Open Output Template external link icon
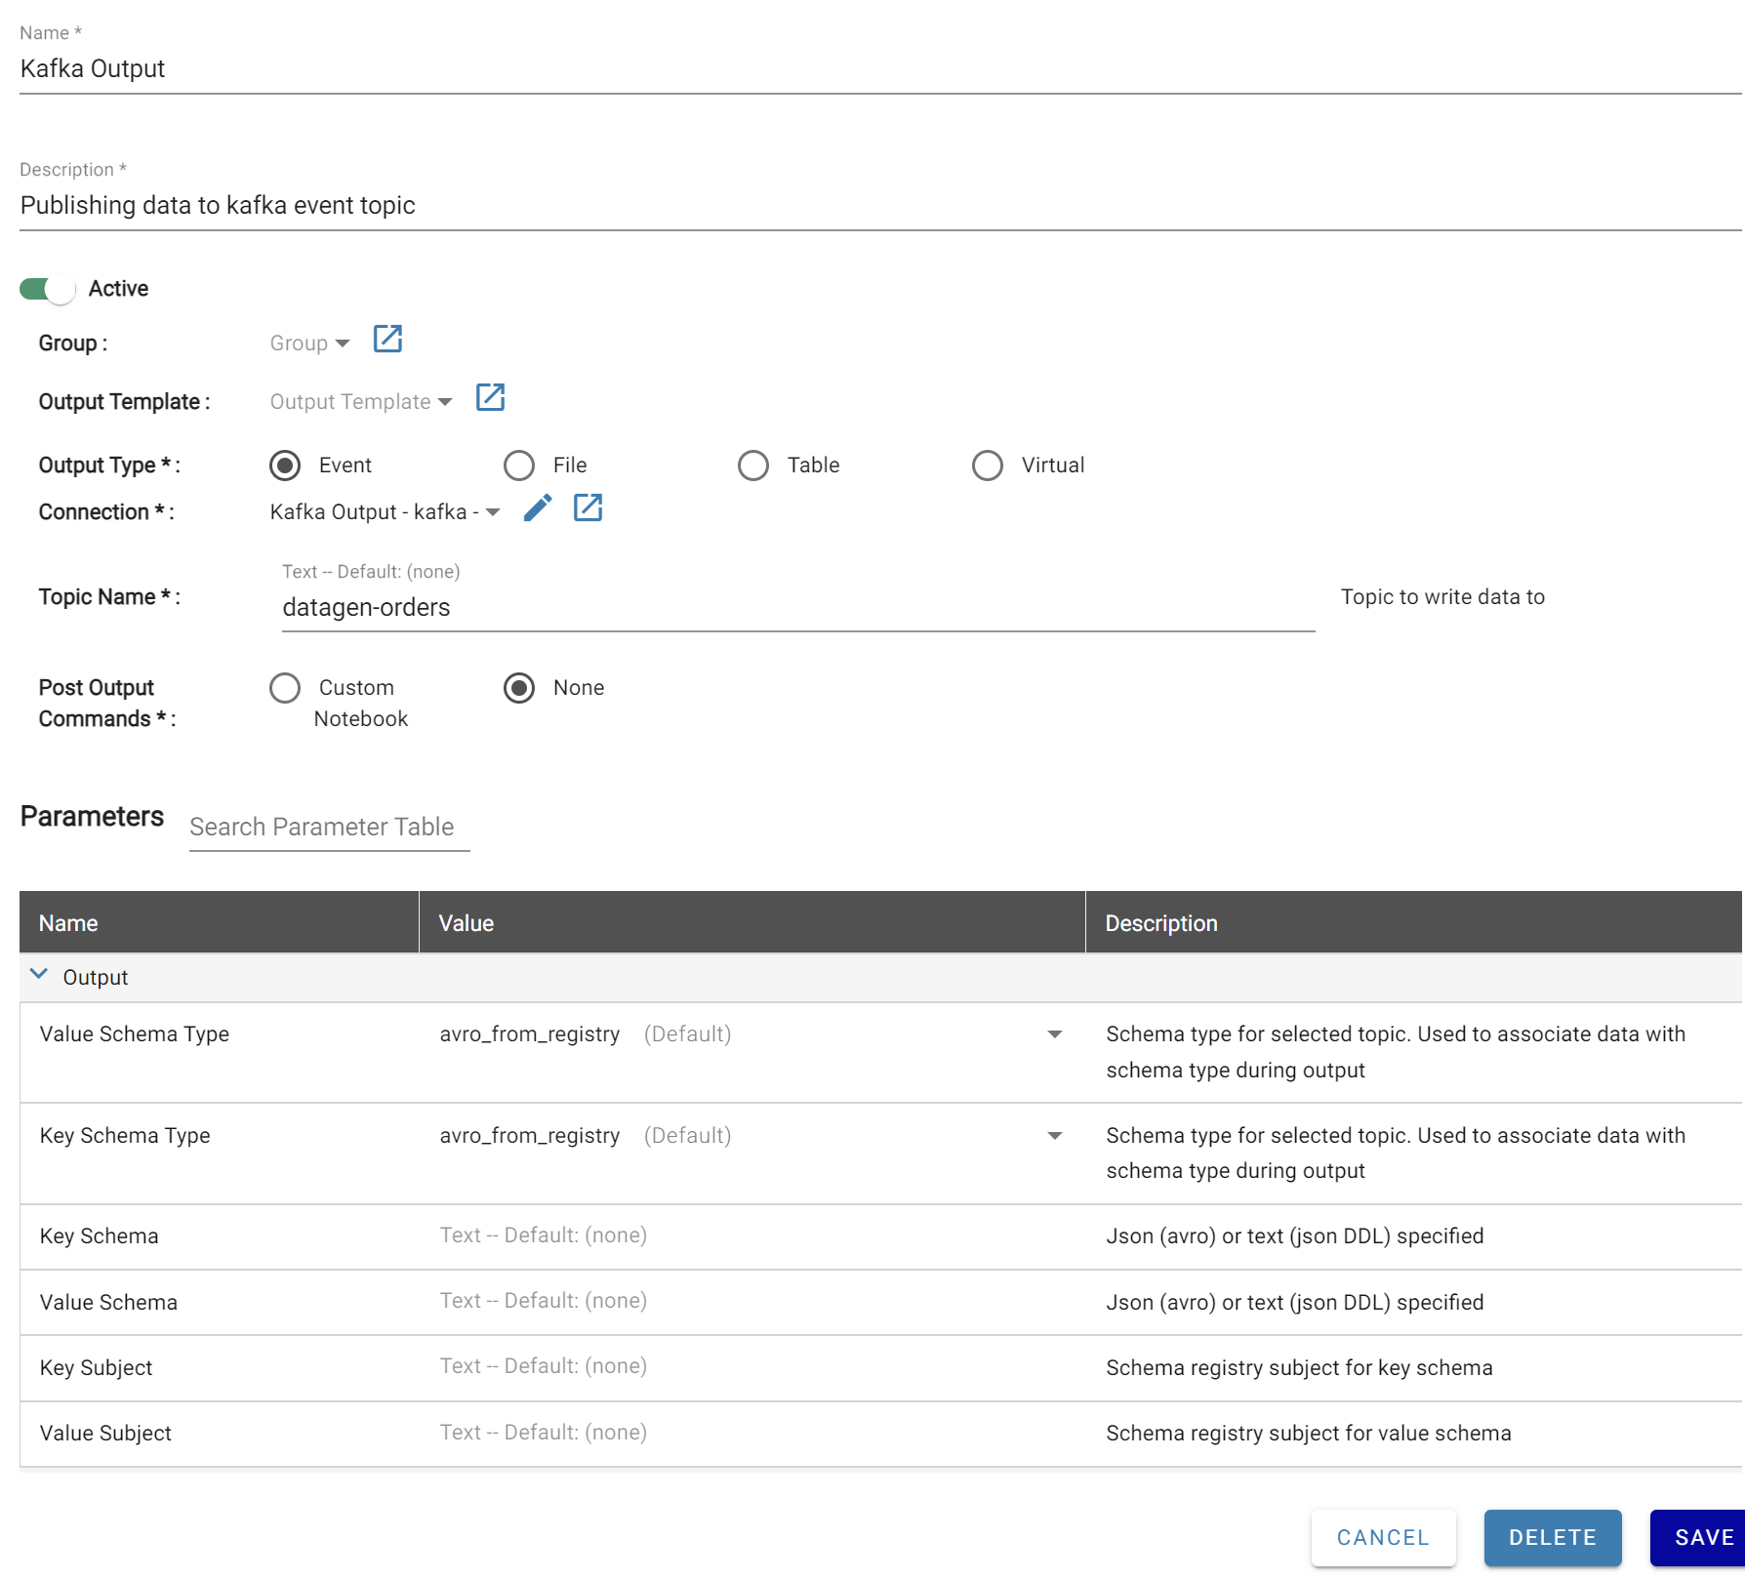 (490, 398)
